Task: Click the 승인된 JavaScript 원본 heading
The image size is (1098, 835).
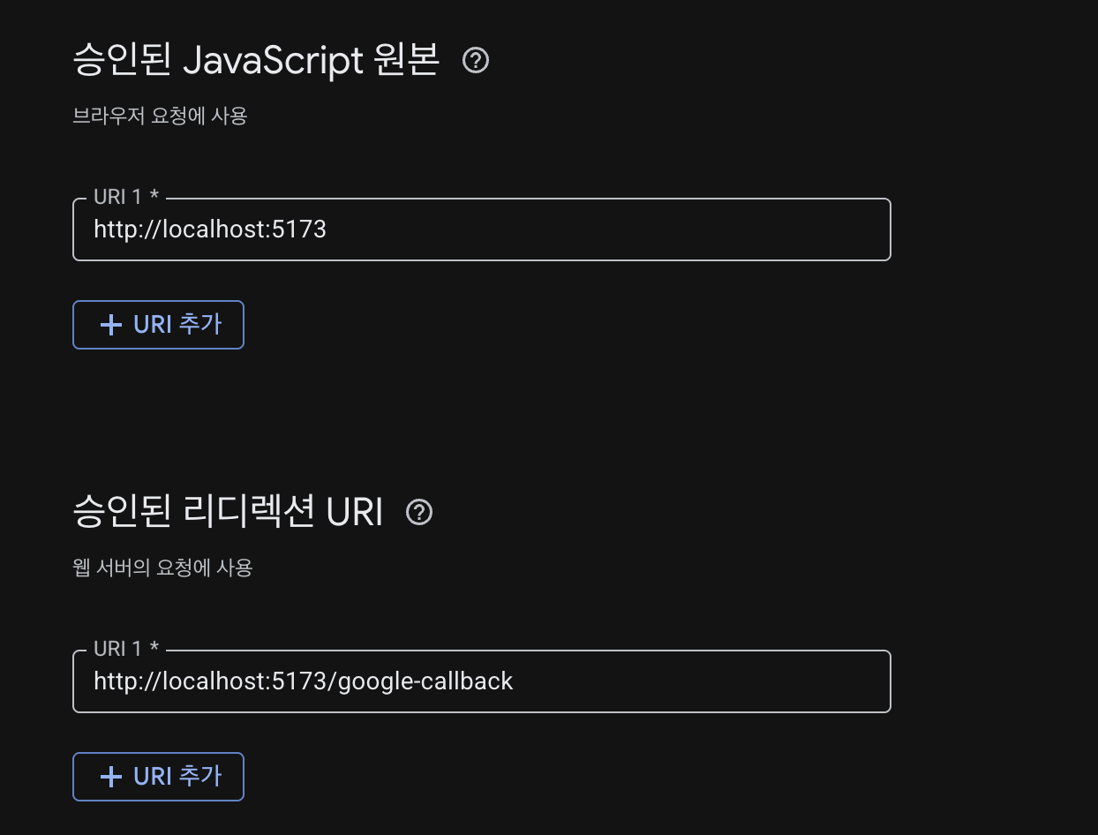Action: pos(255,61)
